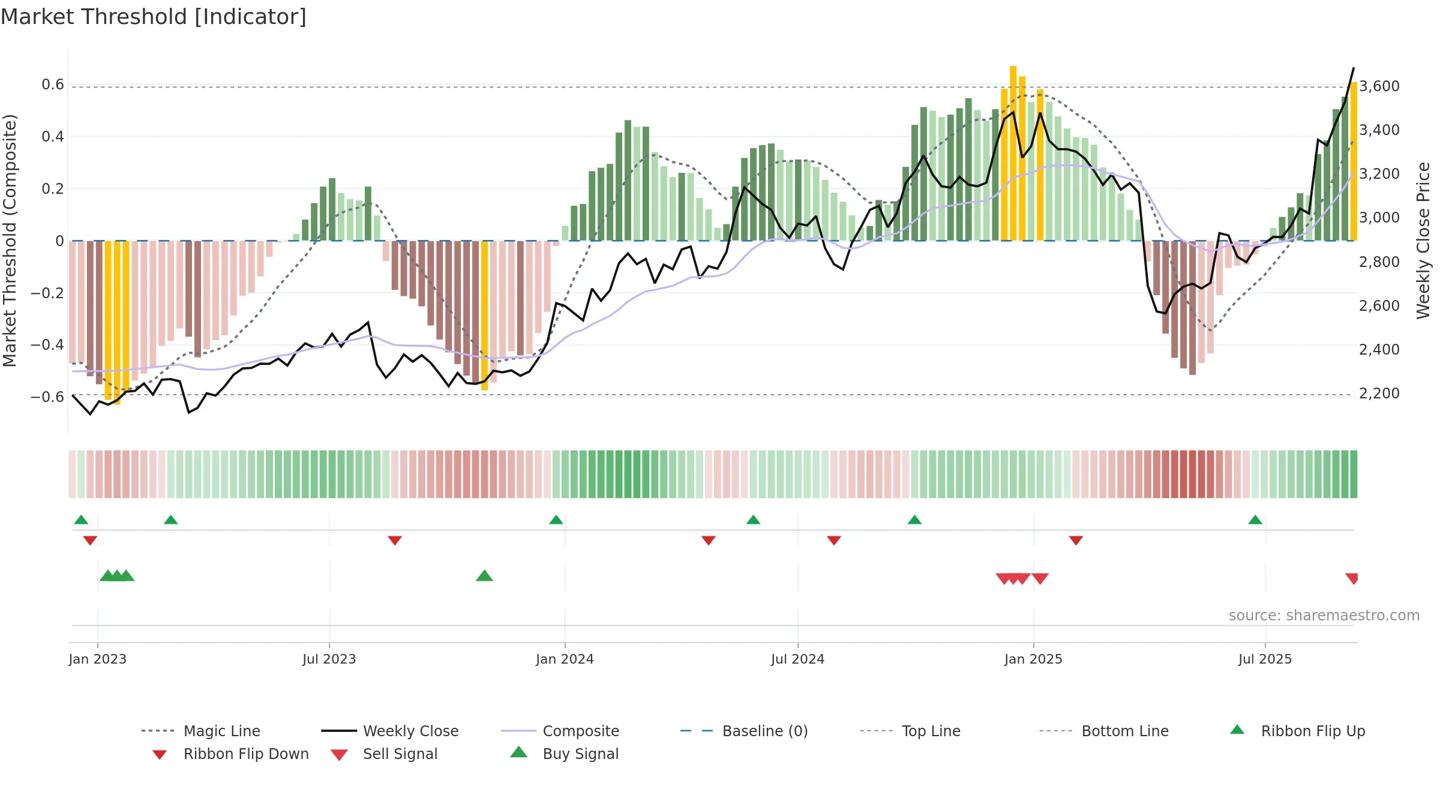Click the '2,800' right axis tick label

[x=1379, y=262]
